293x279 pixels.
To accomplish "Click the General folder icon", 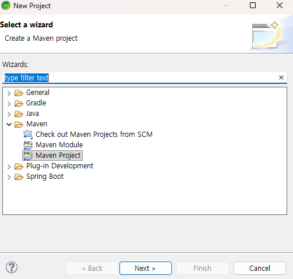I will click(x=19, y=93).
